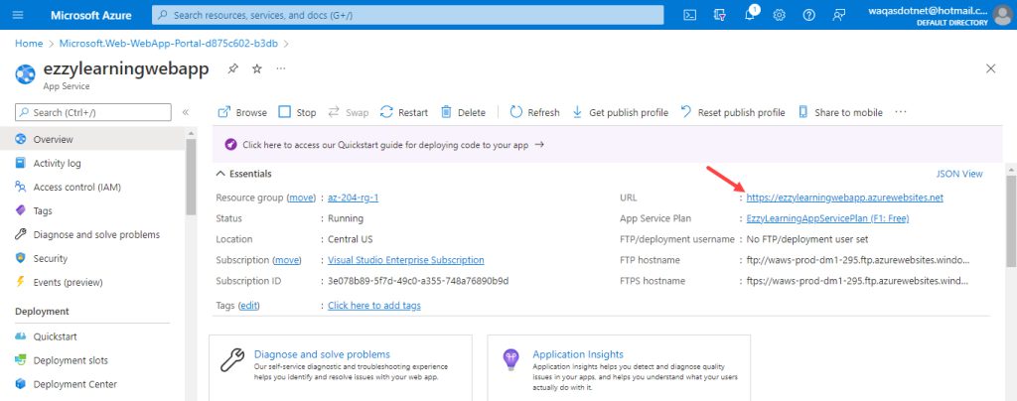Open the notifications bell

tap(750, 15)
